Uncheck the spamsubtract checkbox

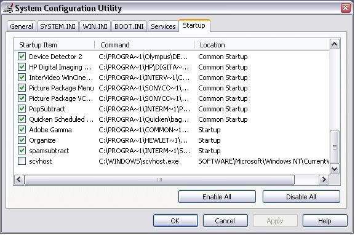pos(22,150)
